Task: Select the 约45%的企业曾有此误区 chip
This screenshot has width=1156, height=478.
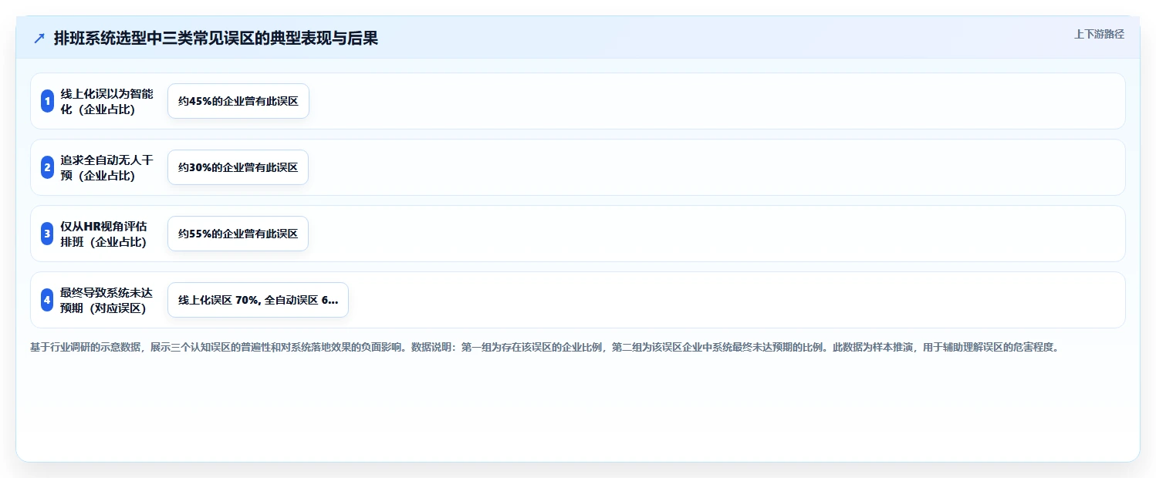Action: tap(238, 101)
